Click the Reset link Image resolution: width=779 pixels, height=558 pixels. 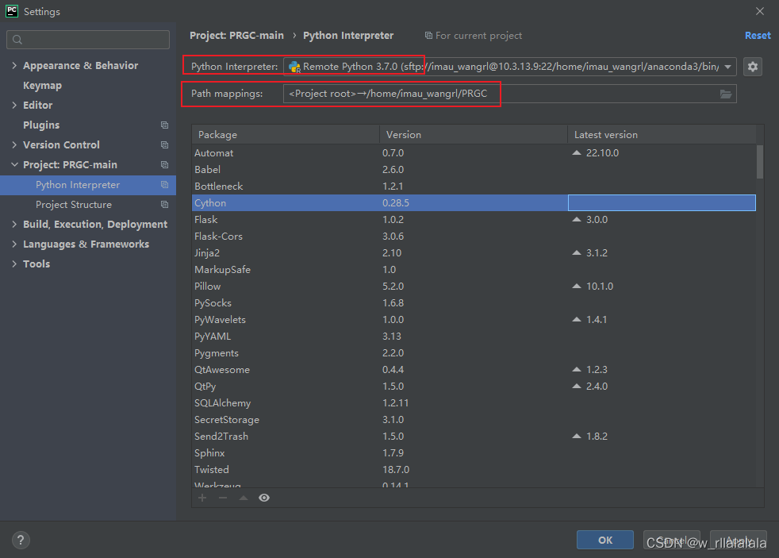click(x=758, y=36)
